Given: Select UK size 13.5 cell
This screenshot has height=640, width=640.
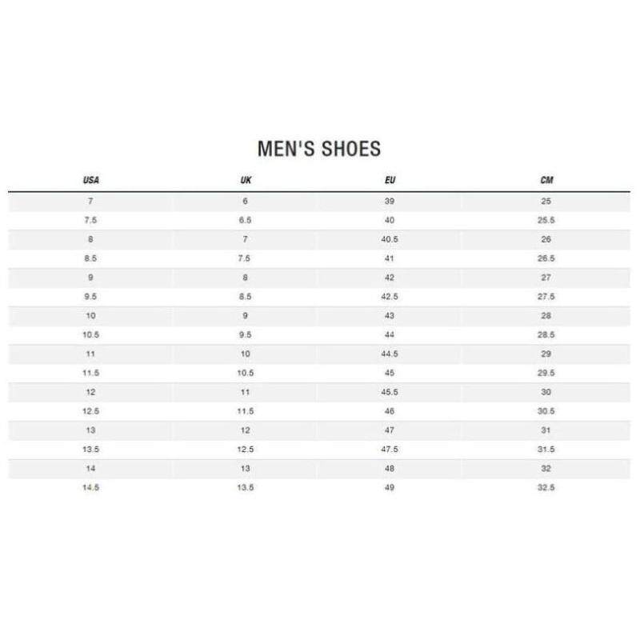Looking at the screenshot, I should tap(246, 487).
